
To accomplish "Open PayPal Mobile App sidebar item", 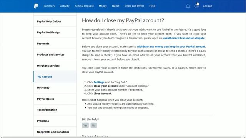I will coord(55,32).
